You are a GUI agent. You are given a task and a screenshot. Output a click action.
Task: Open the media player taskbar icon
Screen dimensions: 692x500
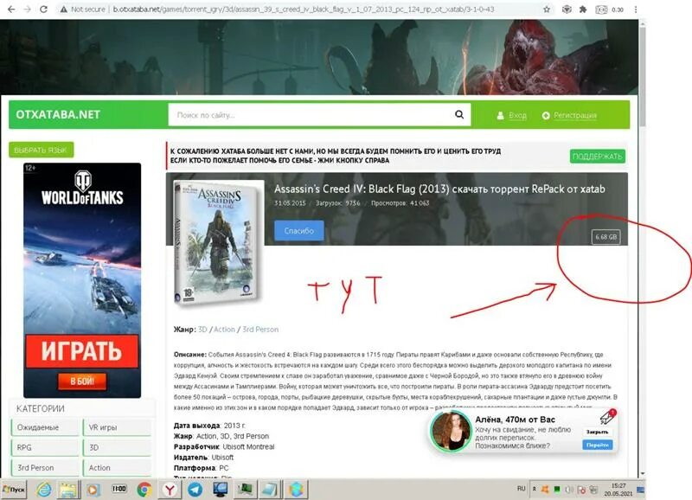(93, 490)
